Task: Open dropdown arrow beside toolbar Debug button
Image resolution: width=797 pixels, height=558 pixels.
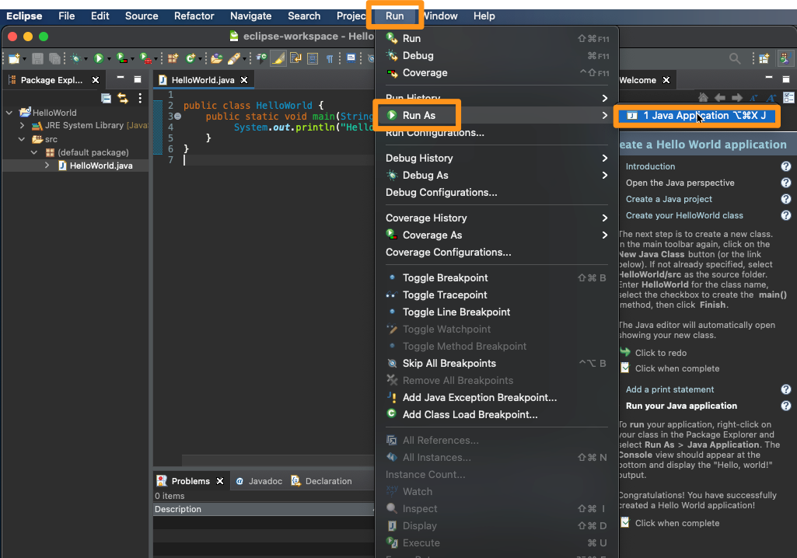Action: 86,60
